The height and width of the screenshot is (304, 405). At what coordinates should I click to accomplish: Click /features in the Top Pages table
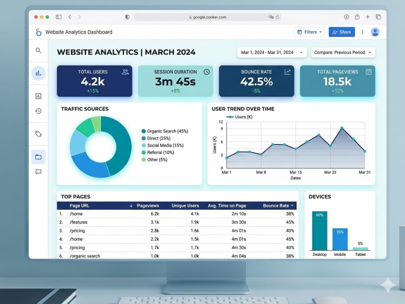79,222
